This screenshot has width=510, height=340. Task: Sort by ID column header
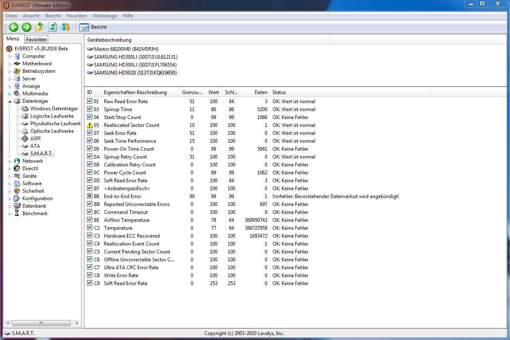[x=93, y=92]
